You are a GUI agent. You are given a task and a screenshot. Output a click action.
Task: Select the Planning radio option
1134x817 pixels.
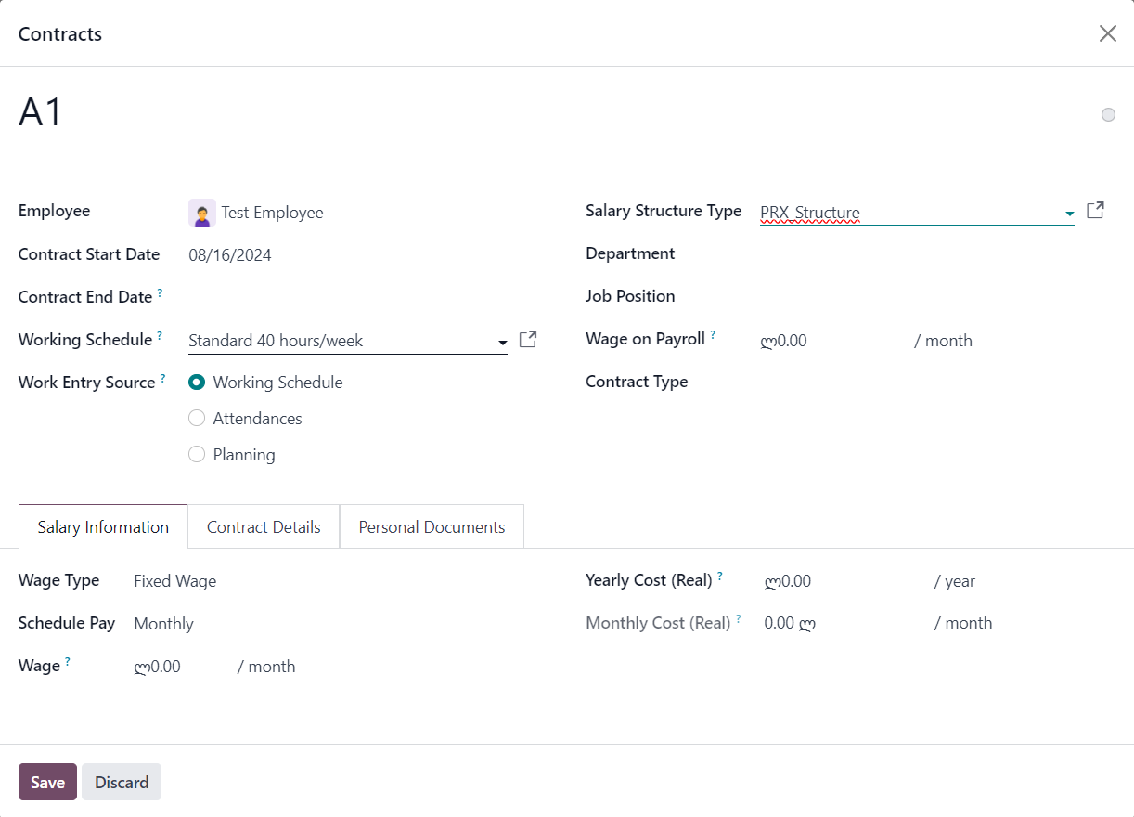click(x=197, y=455)
